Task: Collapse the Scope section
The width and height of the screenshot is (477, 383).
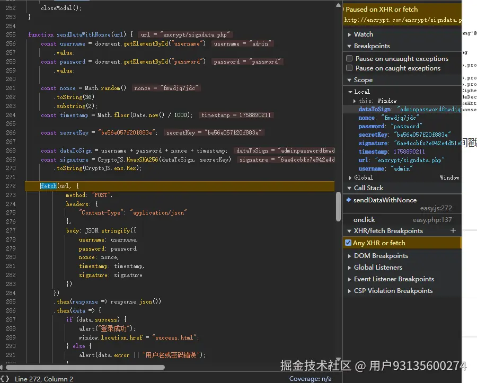Action: [x=349, y=80]
